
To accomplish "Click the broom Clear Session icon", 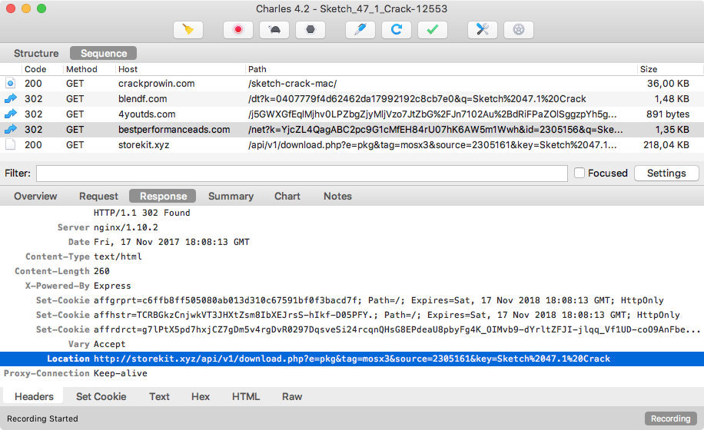I will coord(188,30).
